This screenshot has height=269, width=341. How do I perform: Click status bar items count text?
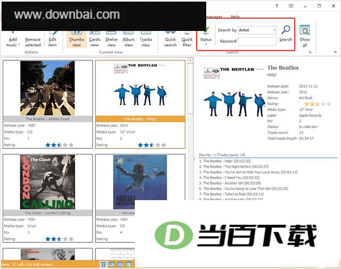27,265
